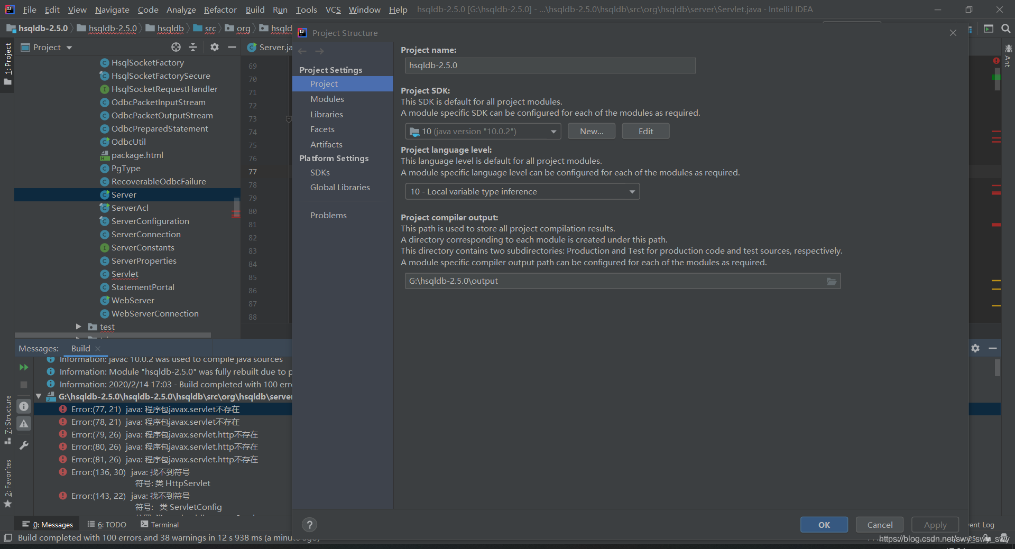Click the collapse all icon in Project panel
This screenshot has width=1015, height=549.
pyautogui.click(x=193, y=47)
